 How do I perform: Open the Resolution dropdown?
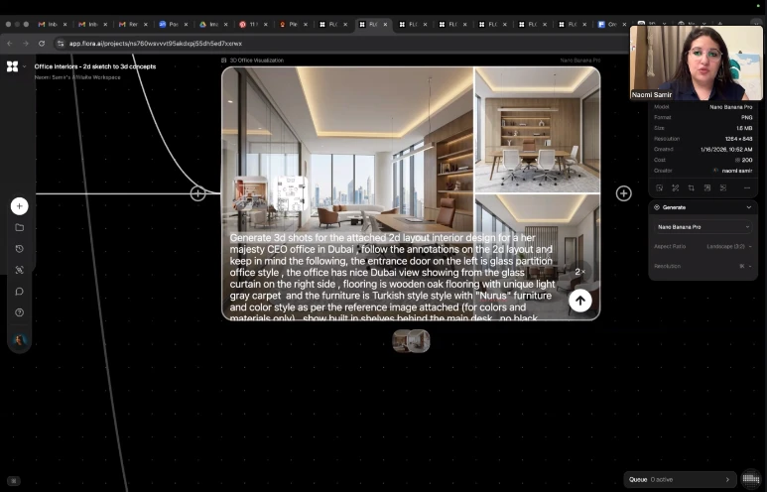(x=743, y=266)
